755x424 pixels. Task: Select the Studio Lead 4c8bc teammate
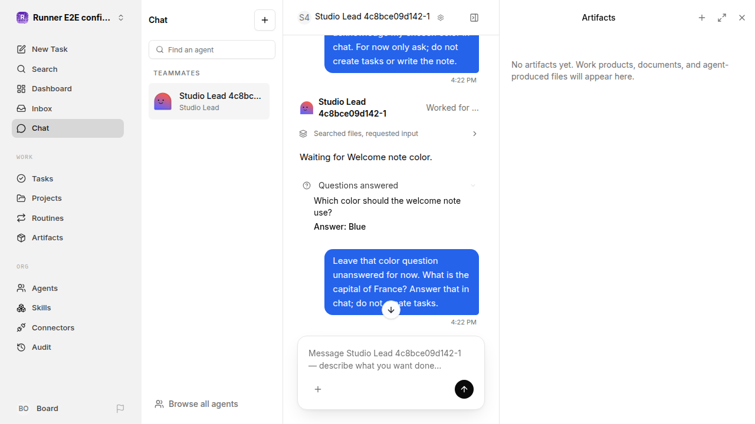tap(209, 101)
